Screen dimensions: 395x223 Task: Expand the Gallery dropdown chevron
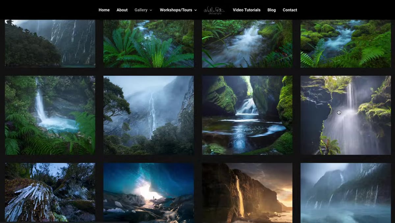point(151,10)
